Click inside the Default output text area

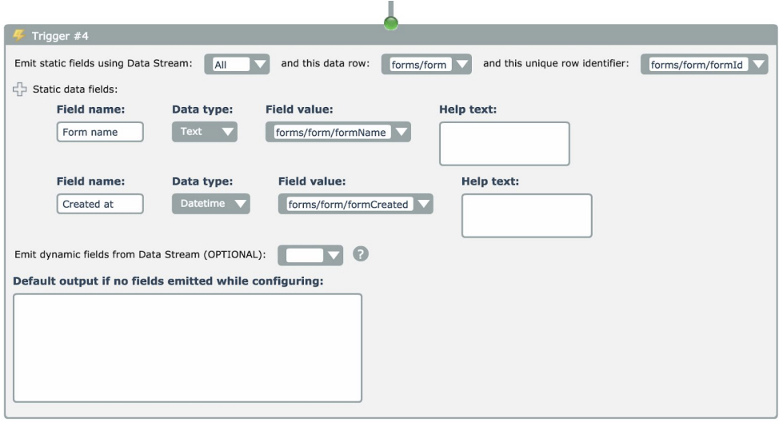coord(188,348)
